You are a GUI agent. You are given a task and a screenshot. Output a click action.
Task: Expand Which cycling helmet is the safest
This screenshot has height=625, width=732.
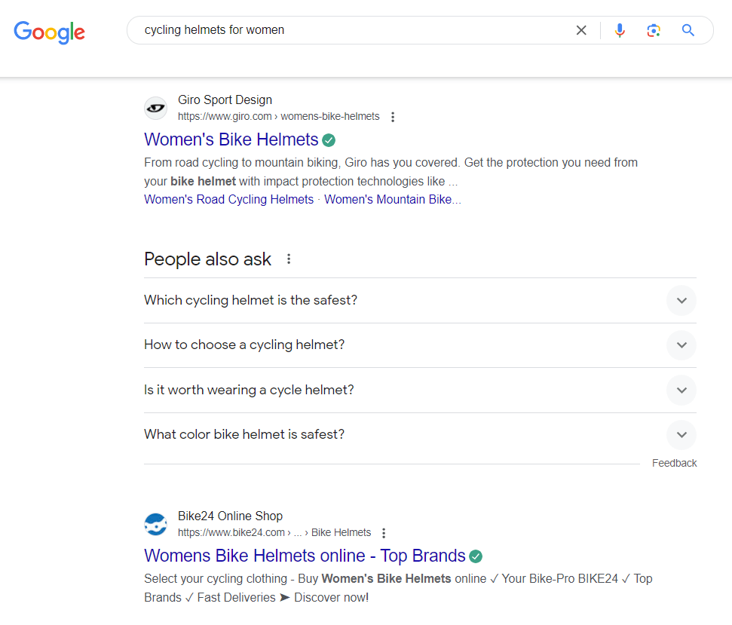point(420,300)
